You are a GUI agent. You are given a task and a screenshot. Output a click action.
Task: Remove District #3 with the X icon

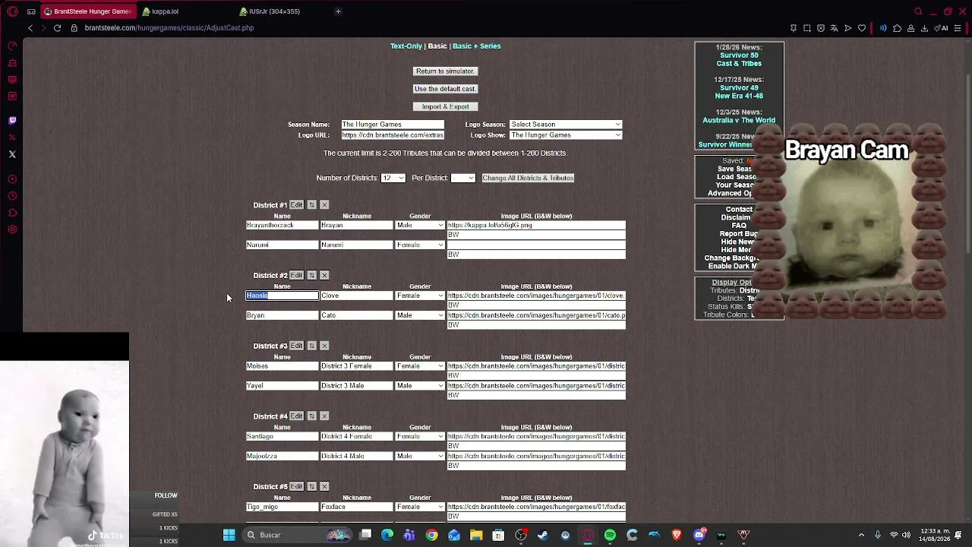324,346
